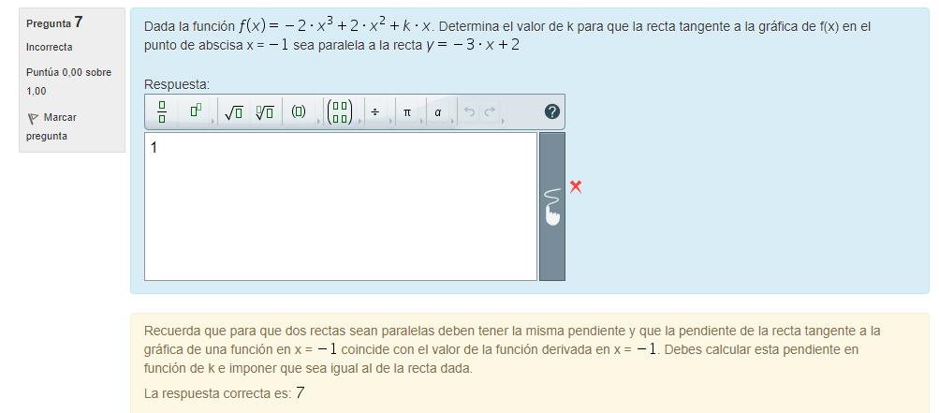The height and width of the screenshot is (413, 939).
Task: Insert parentheses template
Action: point(299,112)
